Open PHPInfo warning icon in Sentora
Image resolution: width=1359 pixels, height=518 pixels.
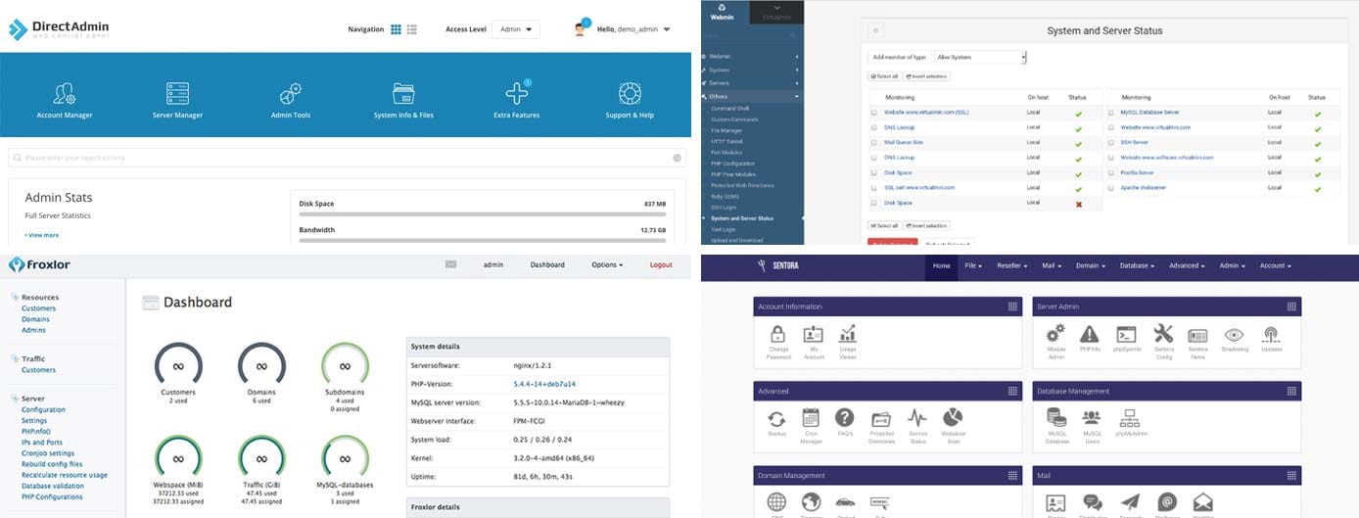pyautogui.click(x=1091, y=333)
